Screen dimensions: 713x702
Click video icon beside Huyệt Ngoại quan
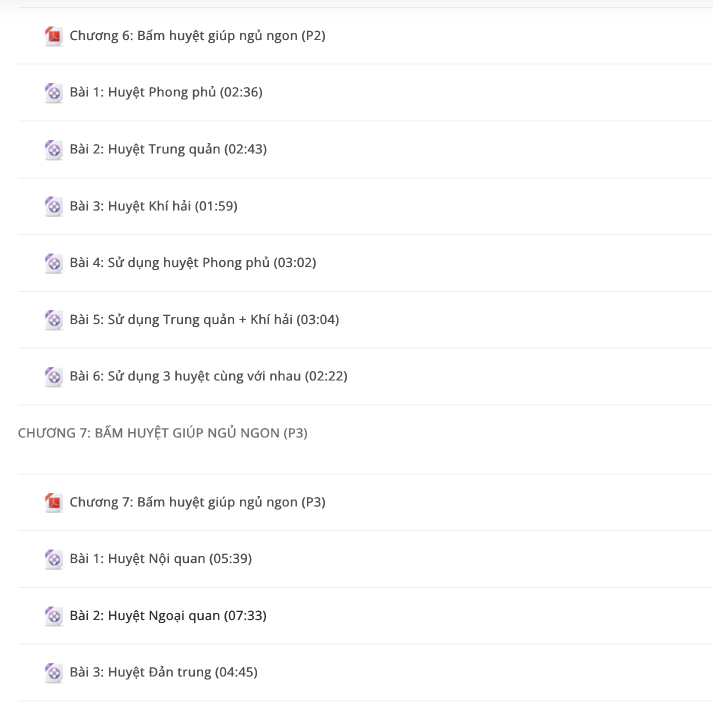coord(53,616)
